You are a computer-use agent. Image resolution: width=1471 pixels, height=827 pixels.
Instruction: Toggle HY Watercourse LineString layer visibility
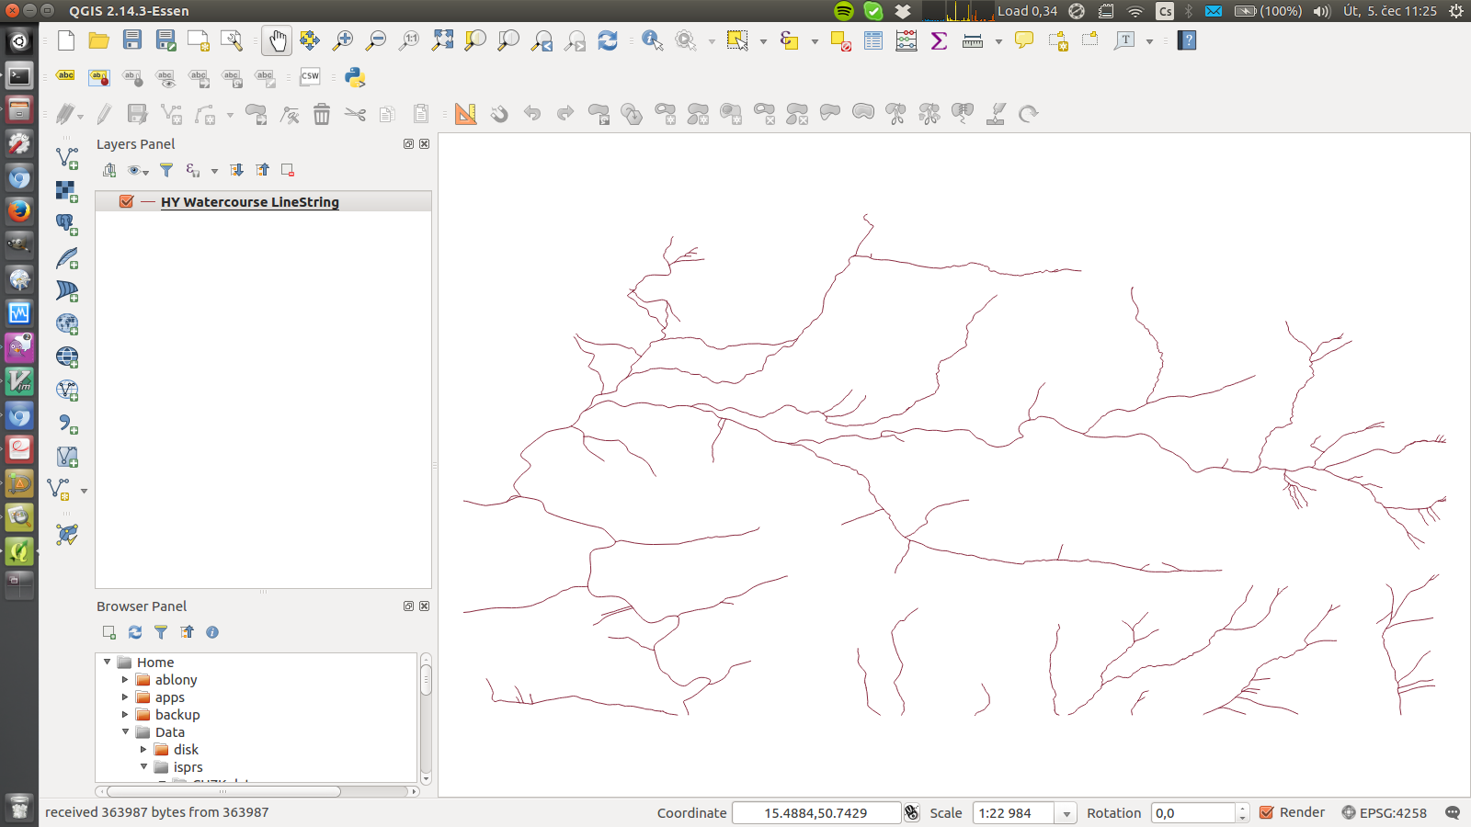pyautogui.click(x=127, y=201)
